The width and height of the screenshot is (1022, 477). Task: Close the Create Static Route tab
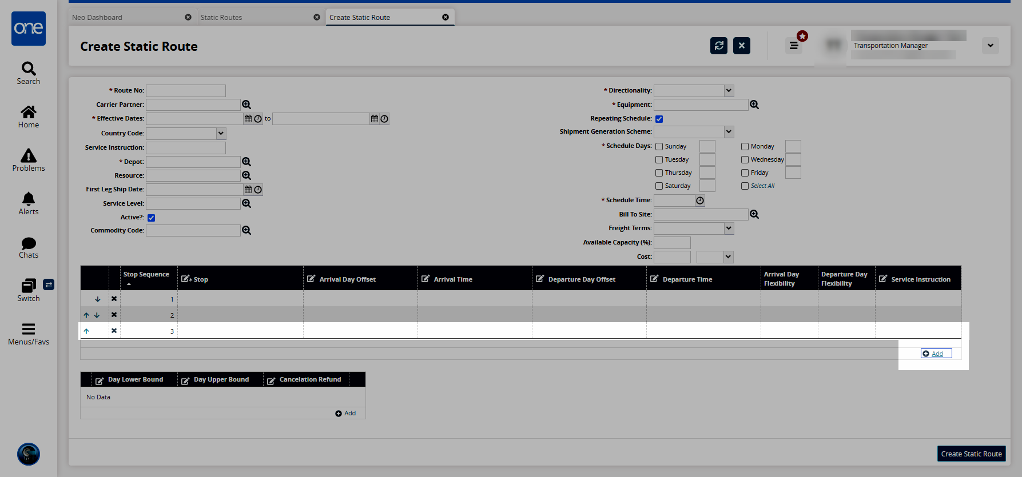pos(446,17)
